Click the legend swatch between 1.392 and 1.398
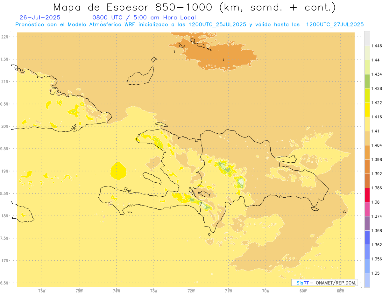 tap(367, 166)
